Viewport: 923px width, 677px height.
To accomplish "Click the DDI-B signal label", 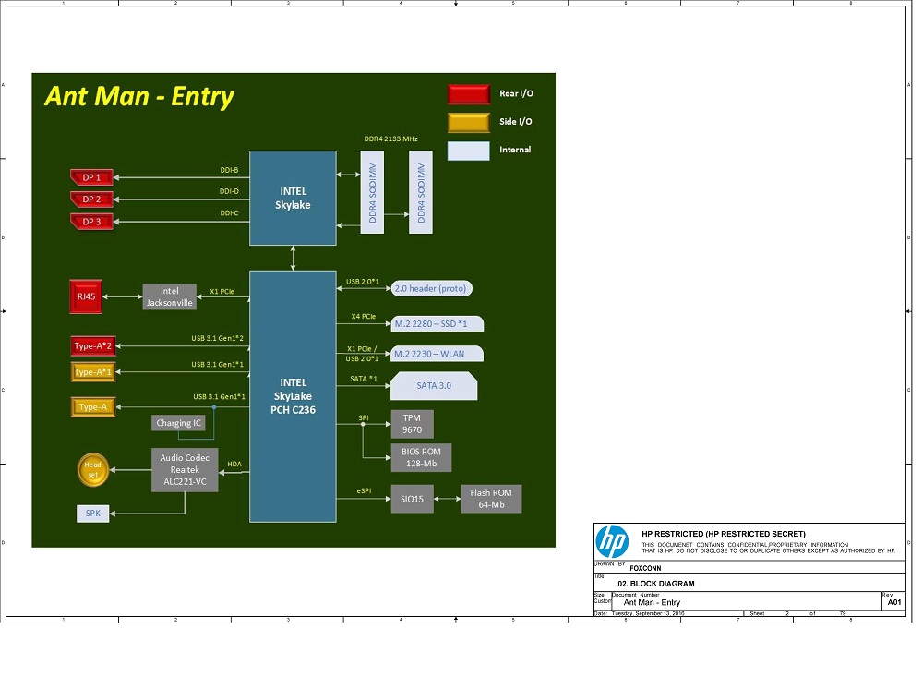I will (229, 170).
